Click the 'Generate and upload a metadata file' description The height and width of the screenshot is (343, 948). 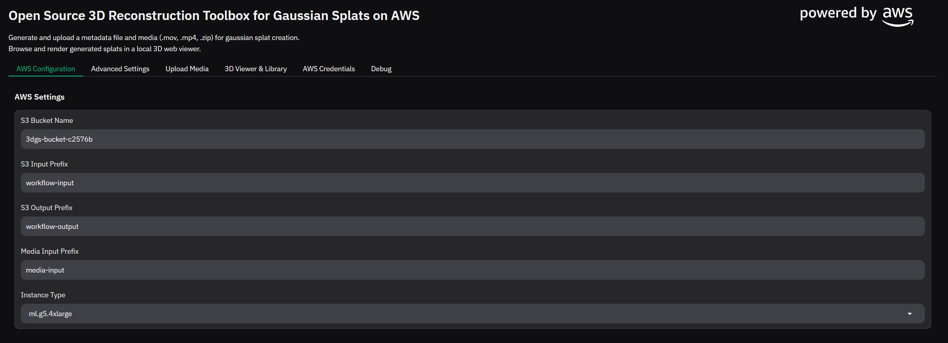154,38
